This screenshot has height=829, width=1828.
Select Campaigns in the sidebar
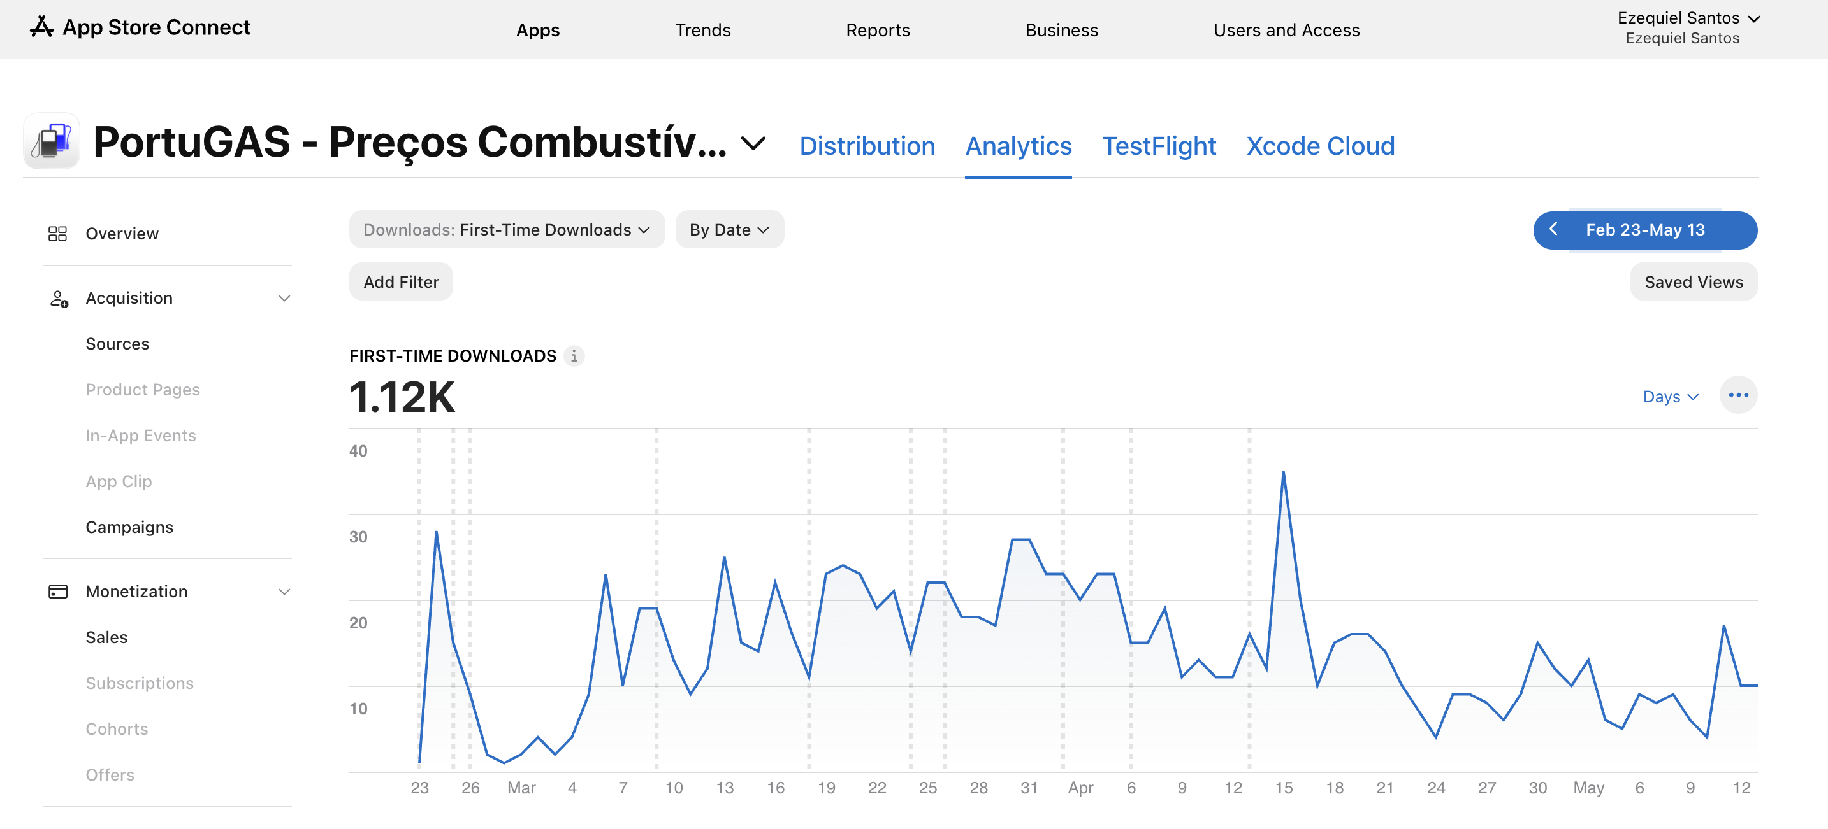pyautogui.click(x=129, y=527)
